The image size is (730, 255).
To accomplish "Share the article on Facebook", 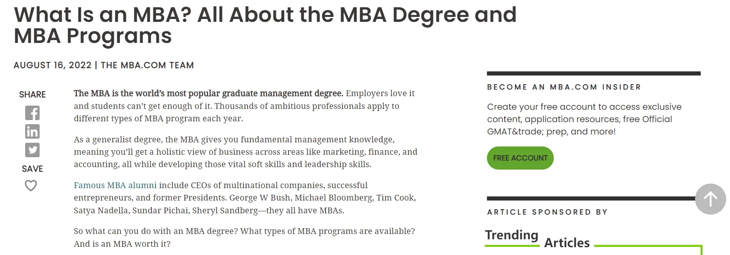I will [32, 113].
